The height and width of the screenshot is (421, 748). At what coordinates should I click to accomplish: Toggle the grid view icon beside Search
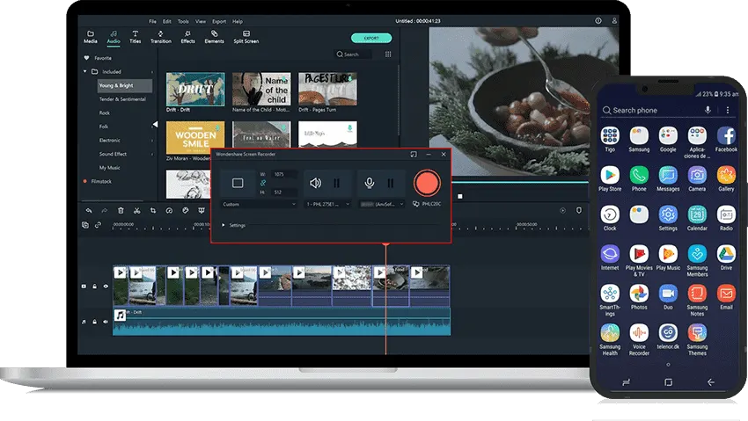point(388,54)
